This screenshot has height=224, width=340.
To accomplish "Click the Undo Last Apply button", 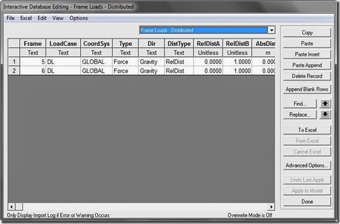I will [307, 180].
